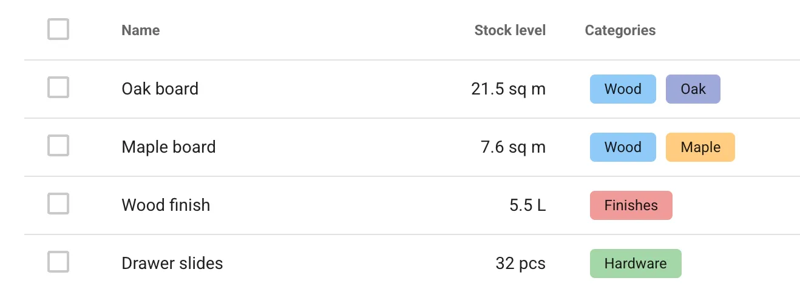The height and width of the screenshot is (292, 800).
Task: Click the Categories column header
Action: (620, 30)
